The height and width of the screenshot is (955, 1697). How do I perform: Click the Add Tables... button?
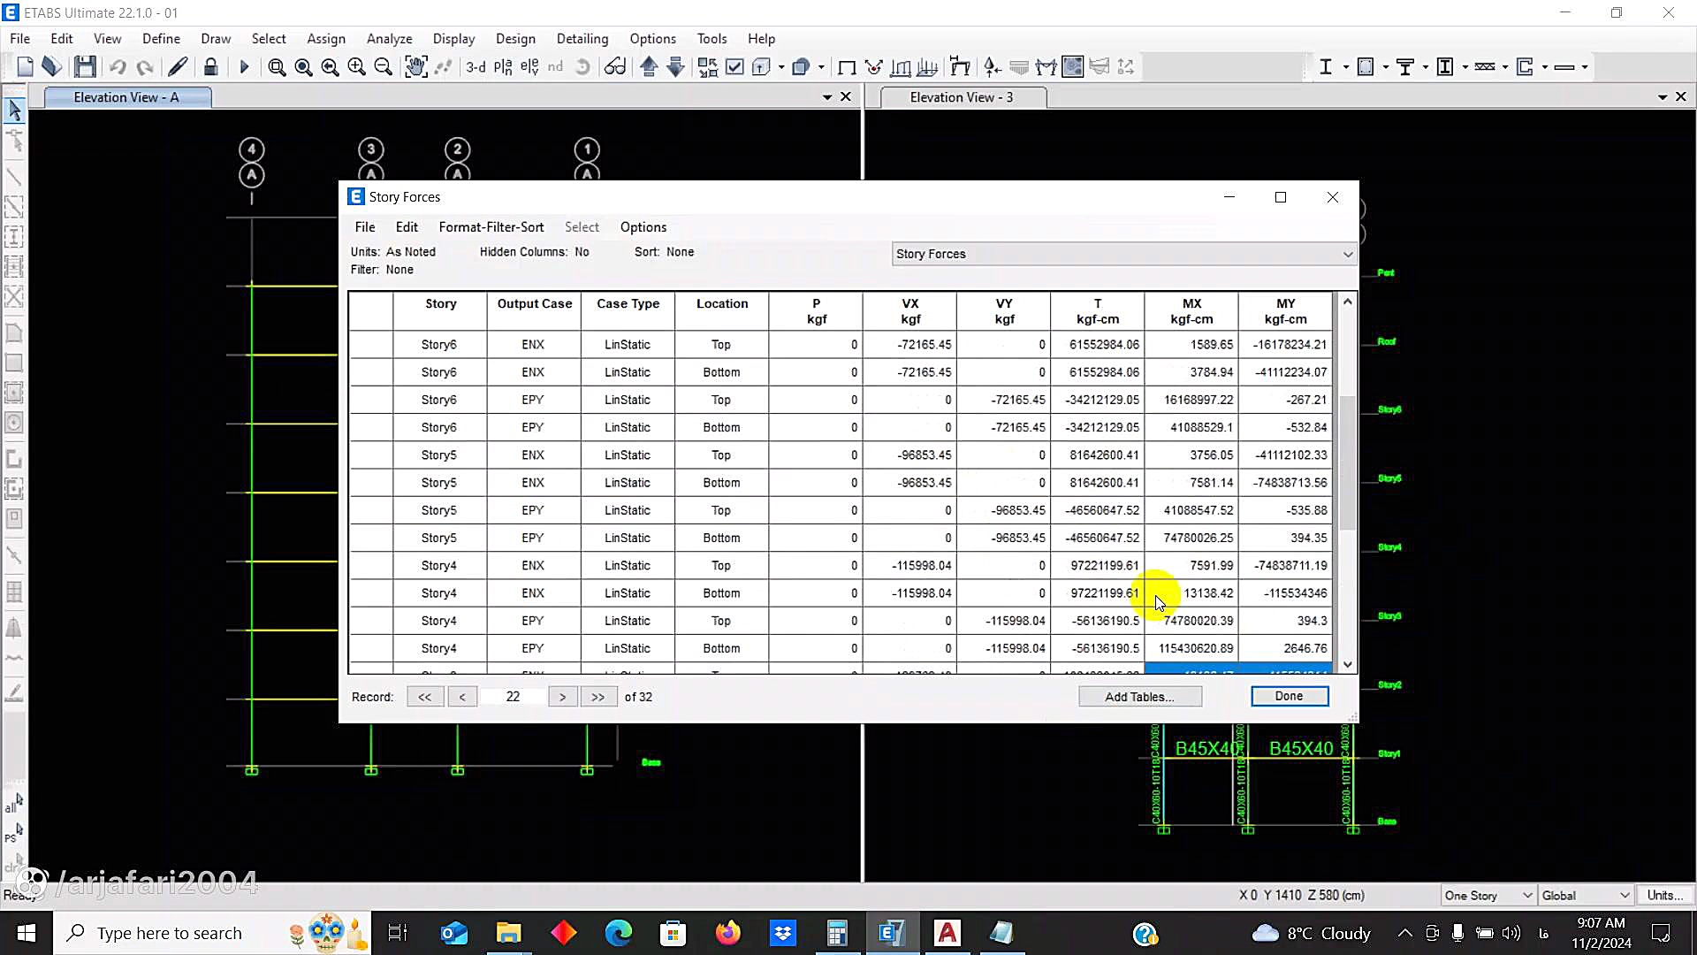(1139, 697)
